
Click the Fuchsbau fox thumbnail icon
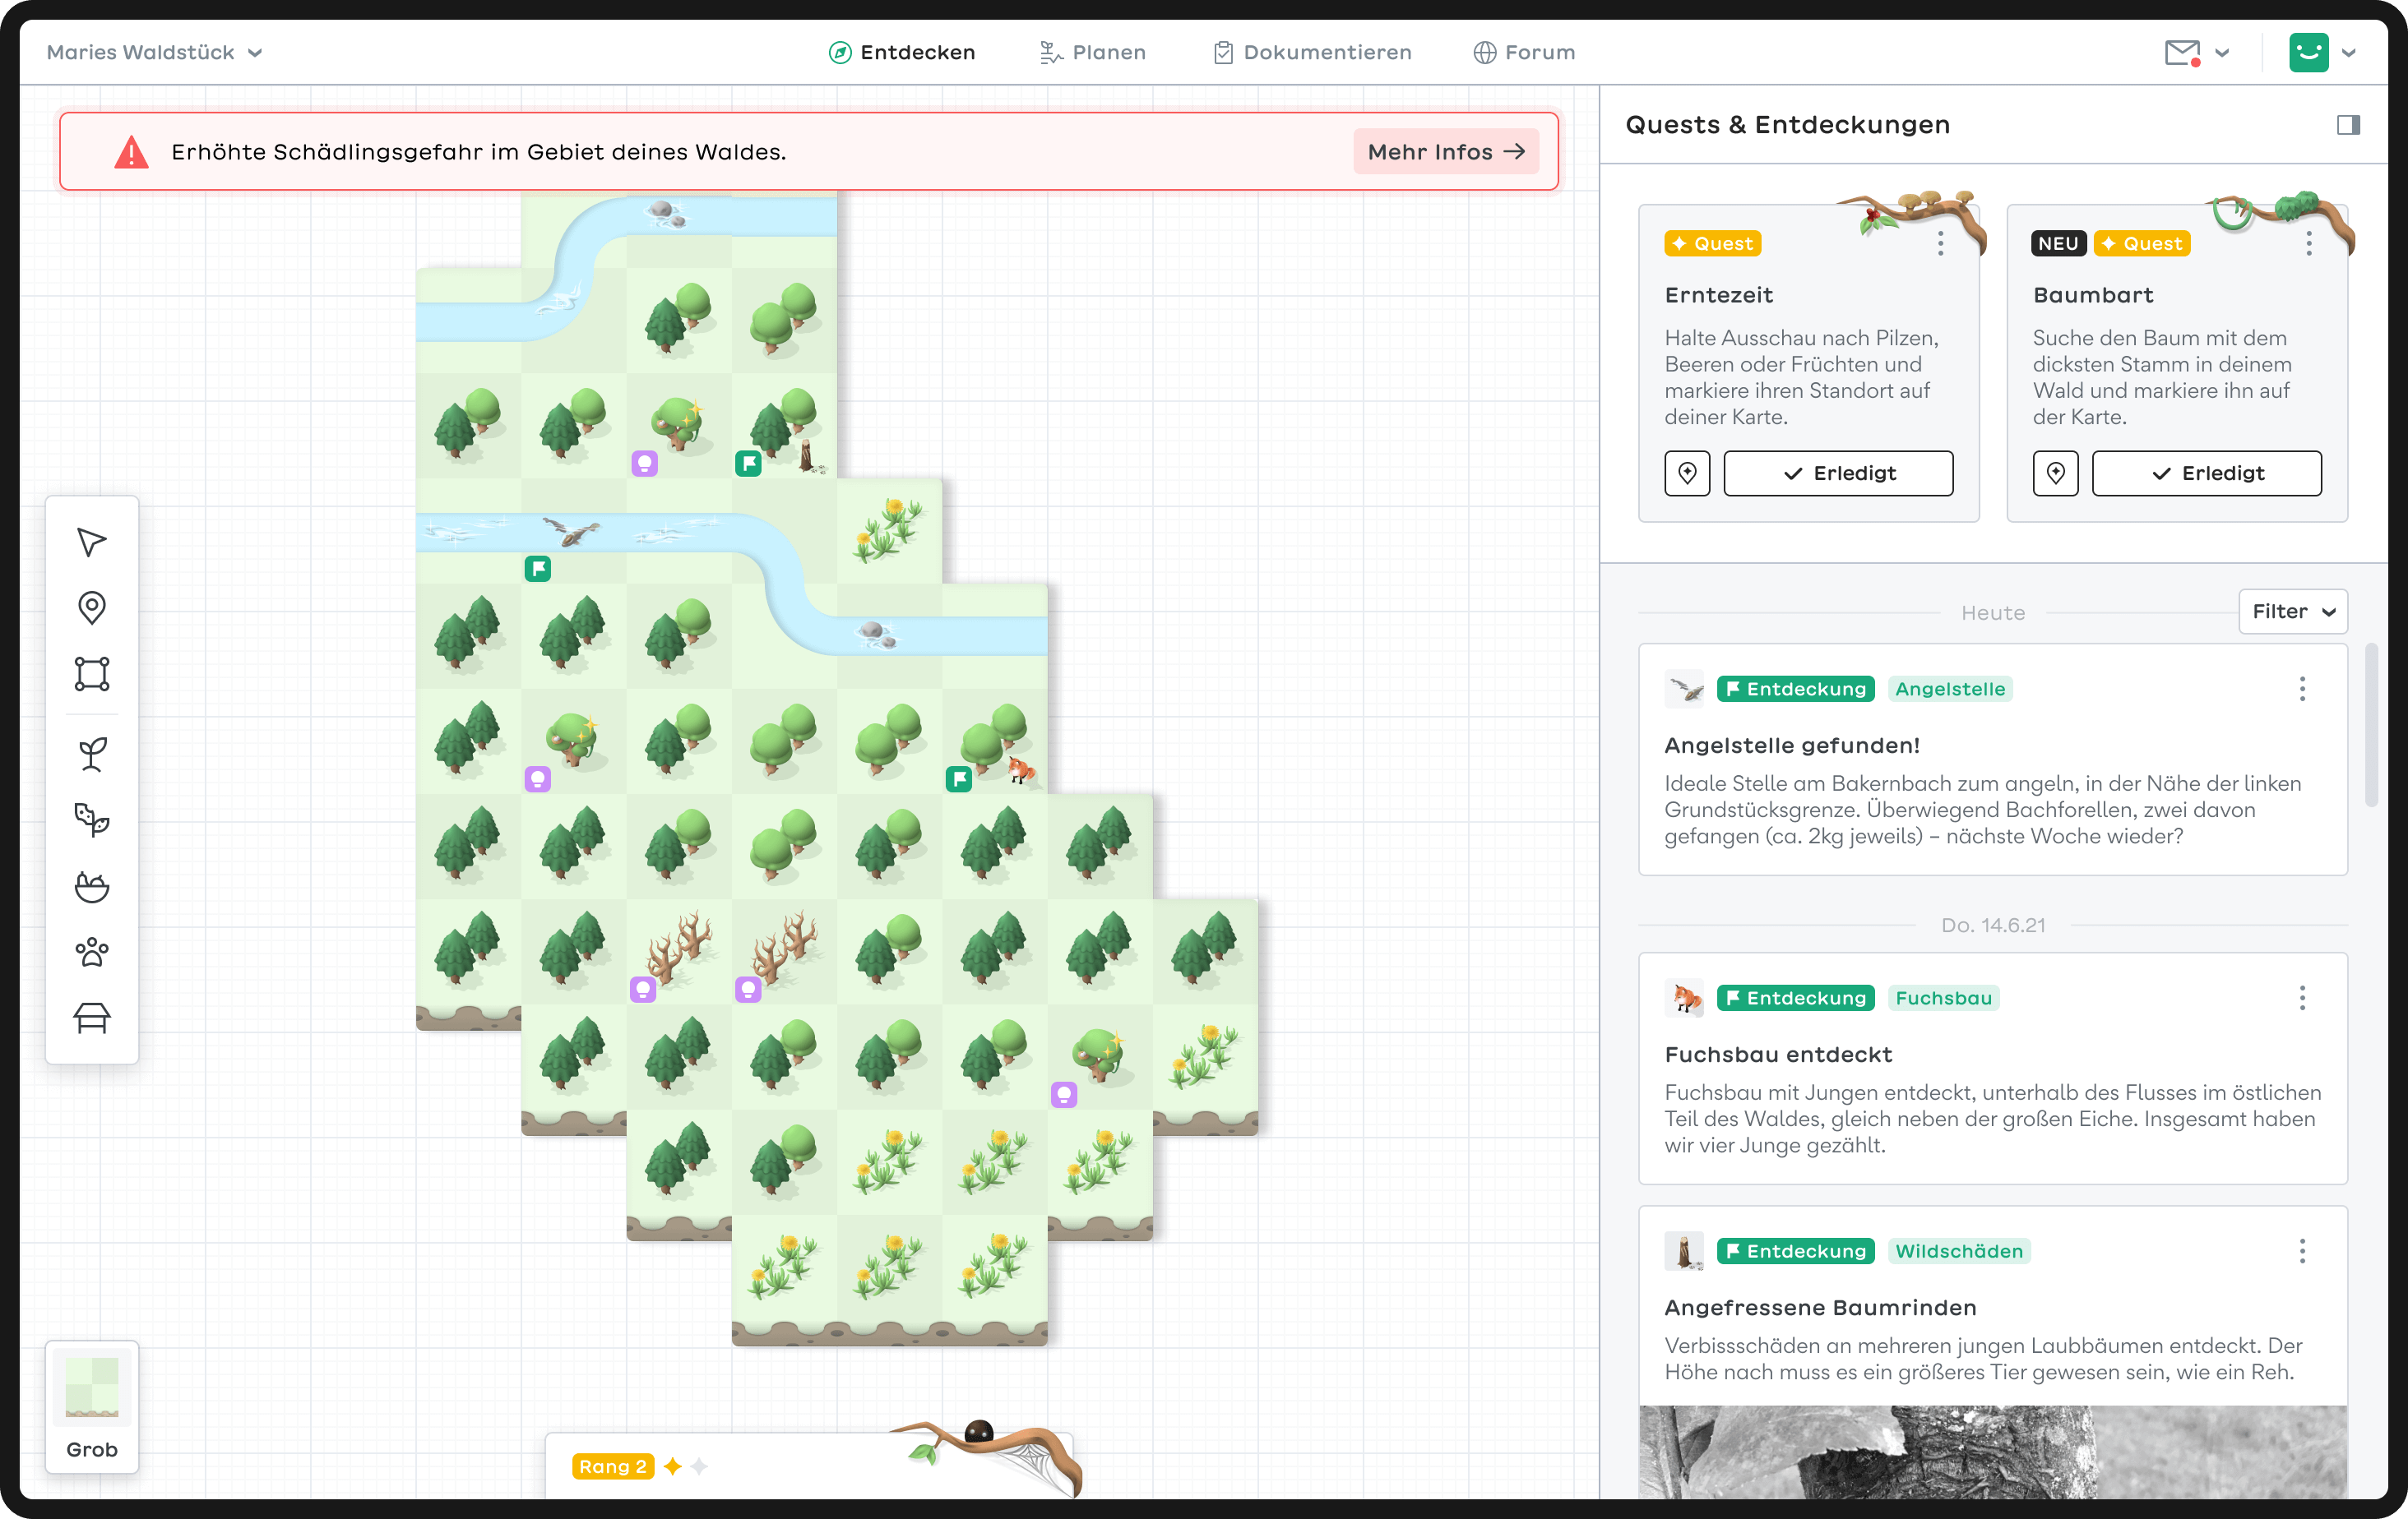pos(1684,997)
